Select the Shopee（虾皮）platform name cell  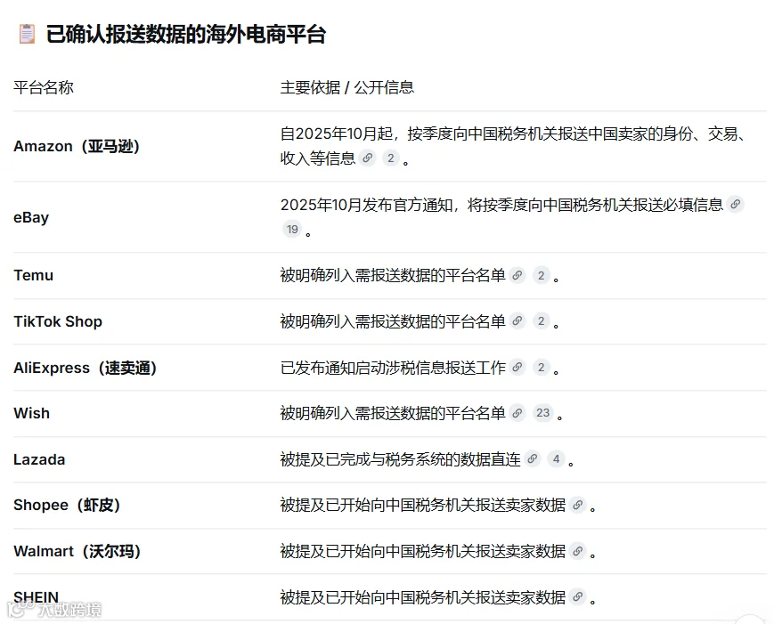[x=67, y=505]
